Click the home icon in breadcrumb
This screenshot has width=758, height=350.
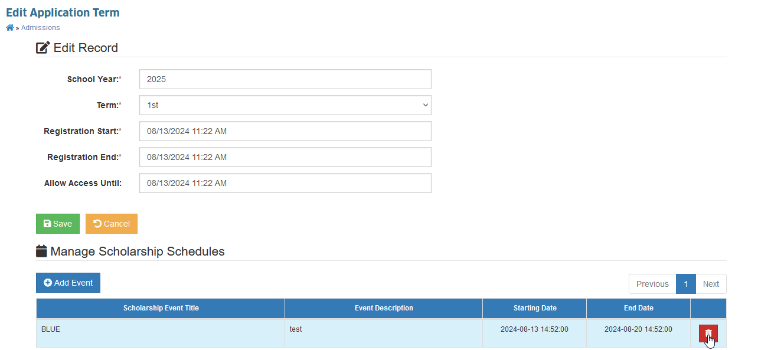(x=10, y=28)
